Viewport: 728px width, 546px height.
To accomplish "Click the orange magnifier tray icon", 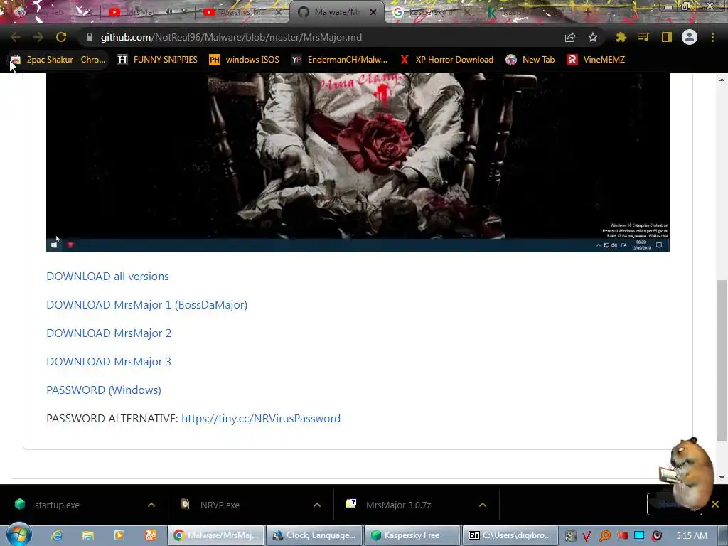I will coord(605,536).
